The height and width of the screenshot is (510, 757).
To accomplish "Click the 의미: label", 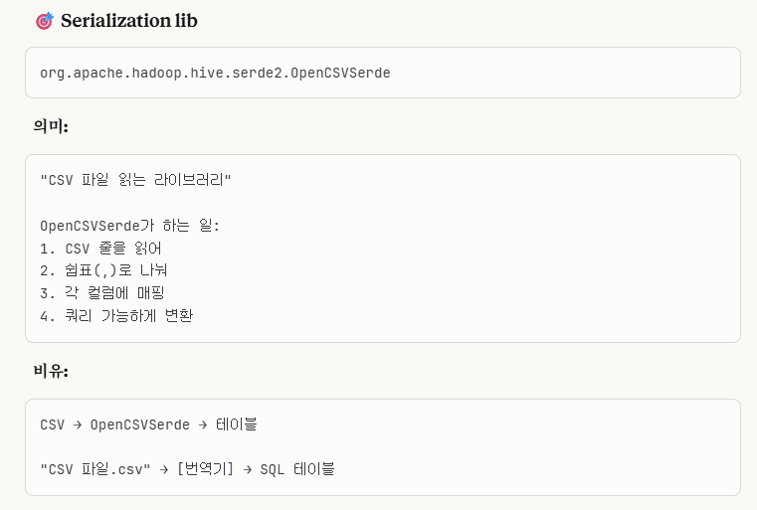I will (51, 126).
